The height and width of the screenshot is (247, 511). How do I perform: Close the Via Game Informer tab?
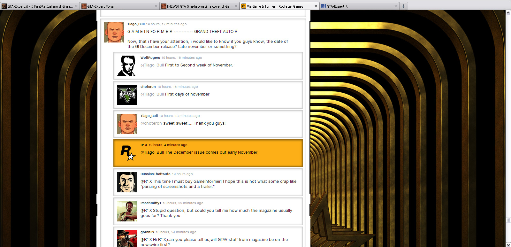[316, 6]
